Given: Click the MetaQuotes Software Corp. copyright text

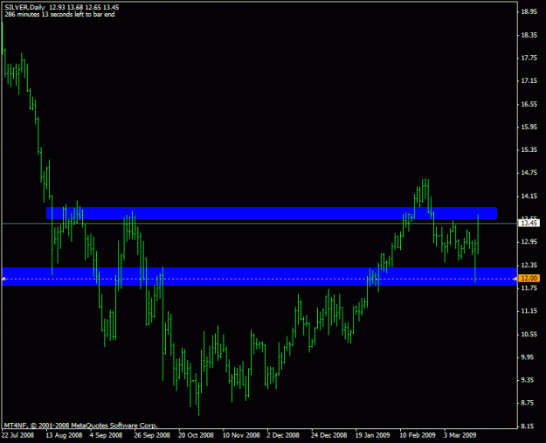Looking at the screenshot, I should click(80, 426).
